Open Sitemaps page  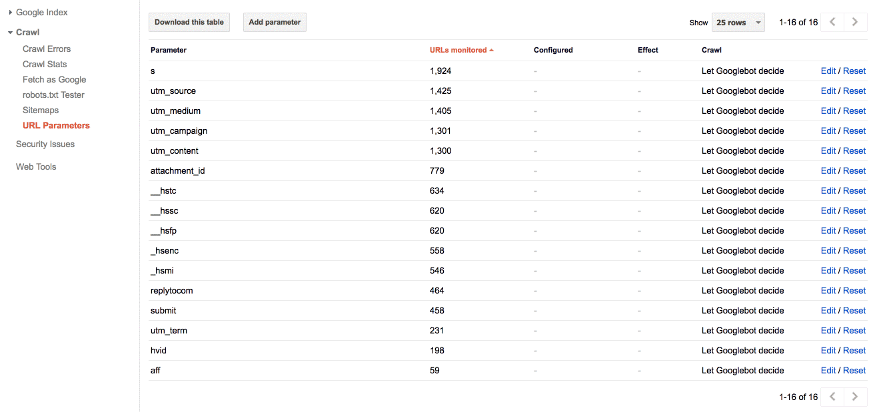click(x=41, y=110)
